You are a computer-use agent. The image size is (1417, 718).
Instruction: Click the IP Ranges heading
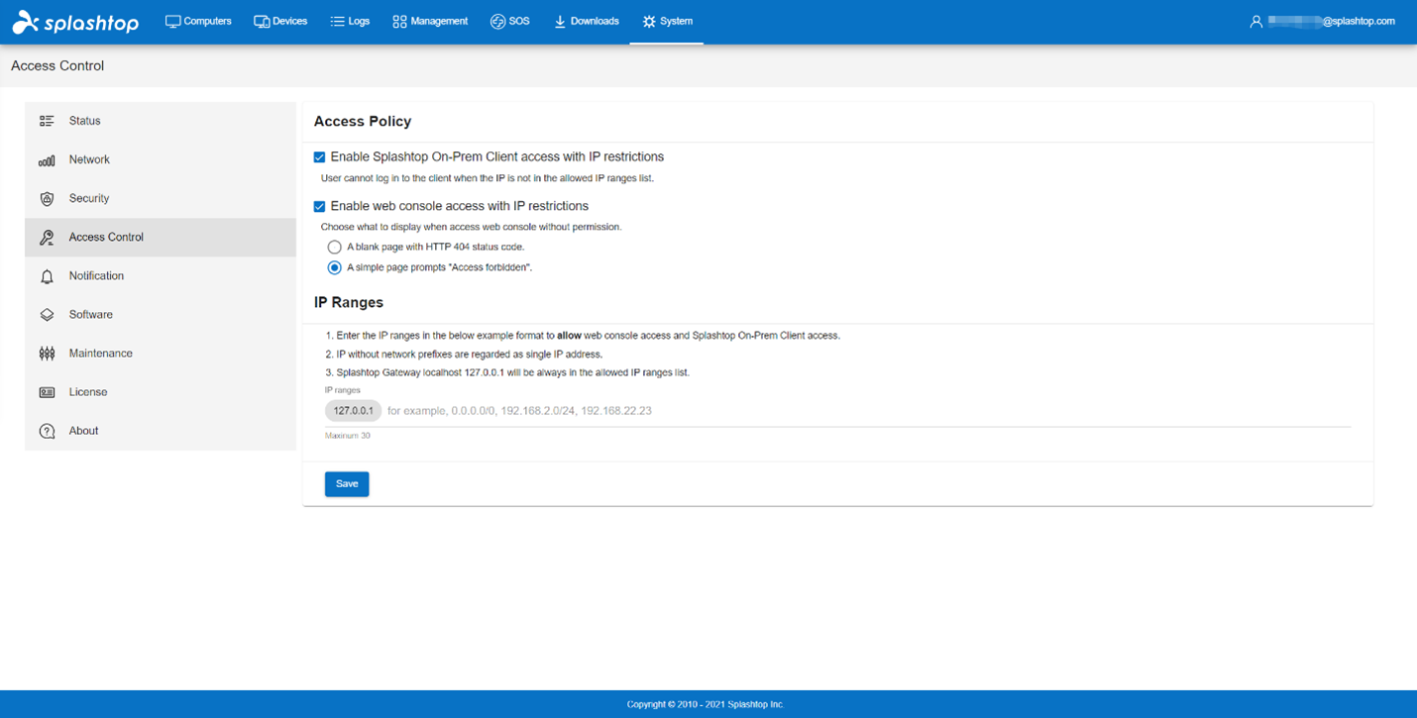tap(349, 302)
